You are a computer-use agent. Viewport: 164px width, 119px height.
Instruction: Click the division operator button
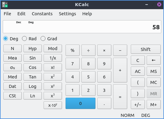coord(88,50)
